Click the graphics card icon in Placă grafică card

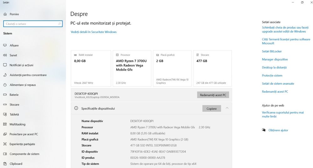157,55
